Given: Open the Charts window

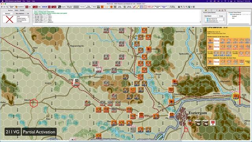Looking at the screenshot, I should (62, 7).
